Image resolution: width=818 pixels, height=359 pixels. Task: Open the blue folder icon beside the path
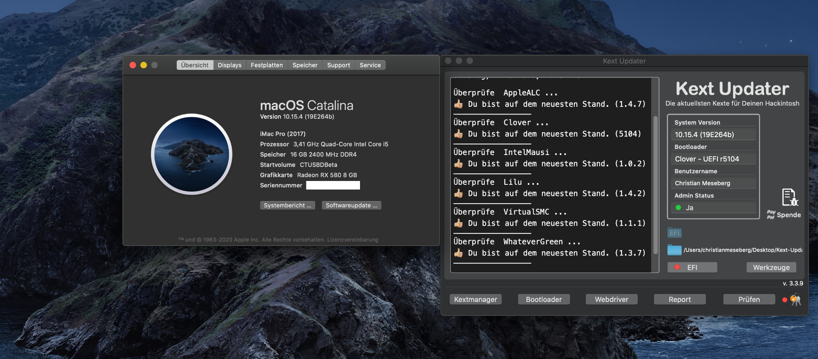tap(674, 250)
